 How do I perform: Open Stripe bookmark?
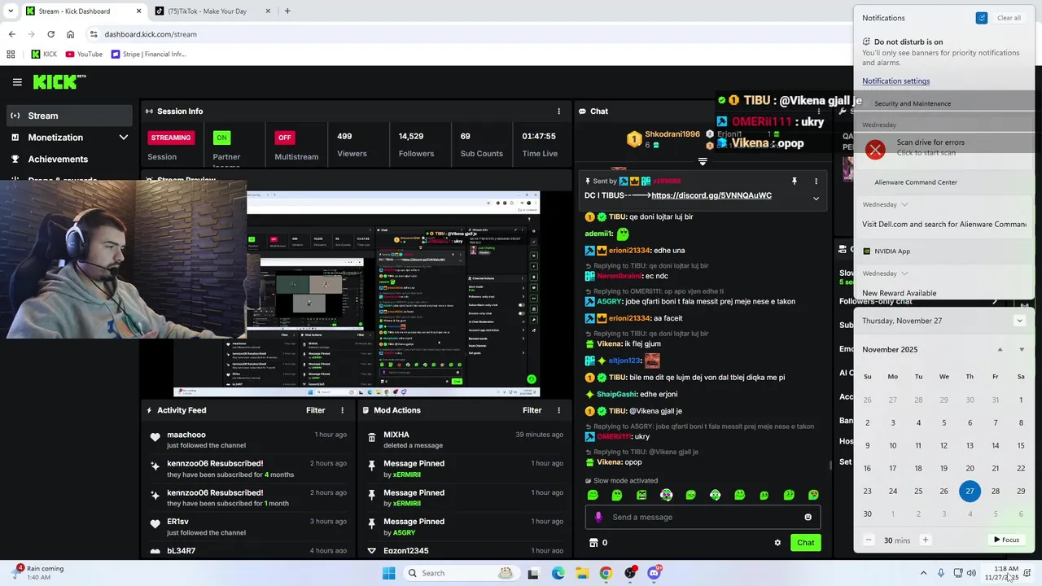148,55
